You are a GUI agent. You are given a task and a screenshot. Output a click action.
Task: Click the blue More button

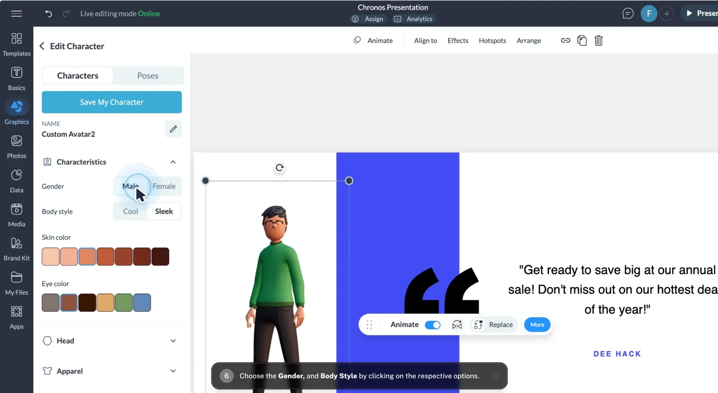click(x=537, y=325)
